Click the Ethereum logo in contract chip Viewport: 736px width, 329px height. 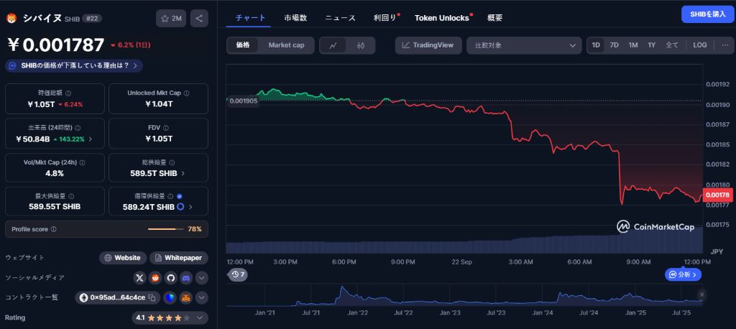tap(83, 297)
